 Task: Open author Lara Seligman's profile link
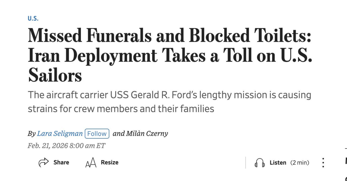click(60, 134)
